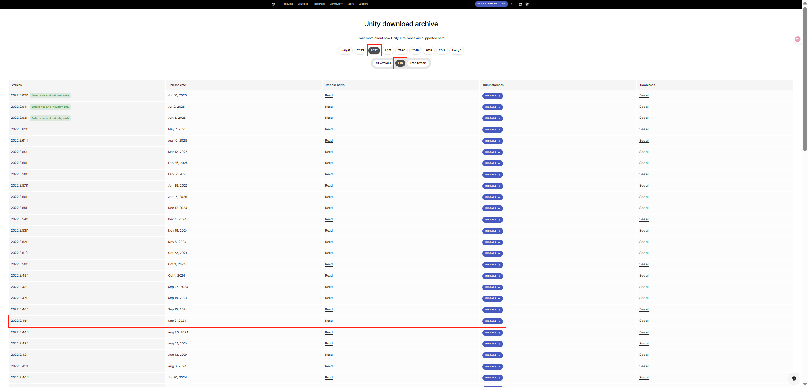This screenshot has height=387, width=808.
Task: Click the user account profile icon
Action: [x=527, y=4]
